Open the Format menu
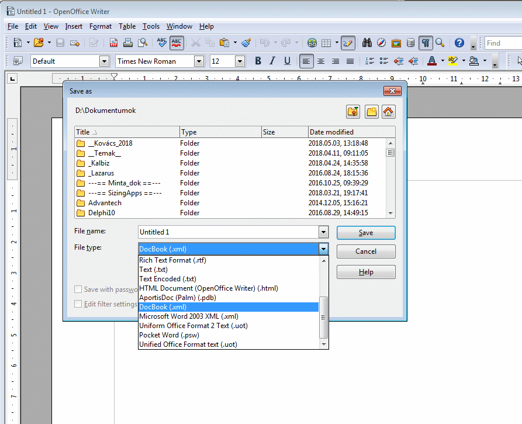This screenshot has width=522, height=424. pyautogui.click(x=100, y=26)
